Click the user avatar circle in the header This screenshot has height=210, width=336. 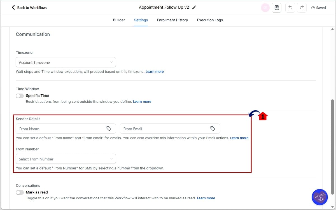click(x=265, y=8)
